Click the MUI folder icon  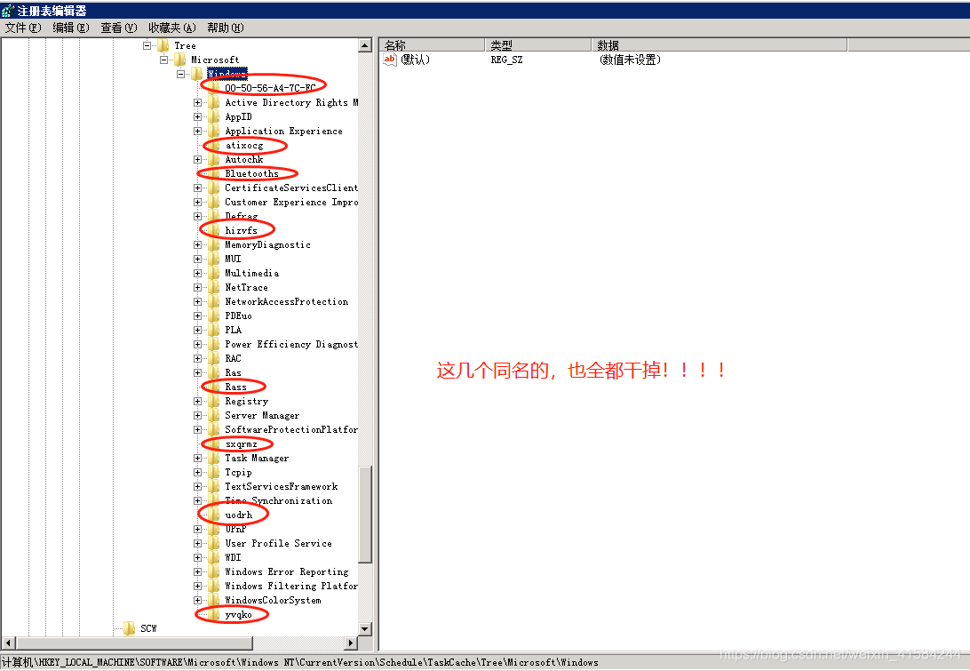click(214, 259)
